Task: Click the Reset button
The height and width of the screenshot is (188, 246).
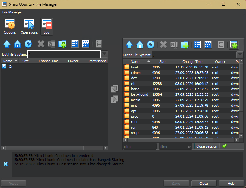Action: pyautogui.click(x=13, y=184)
